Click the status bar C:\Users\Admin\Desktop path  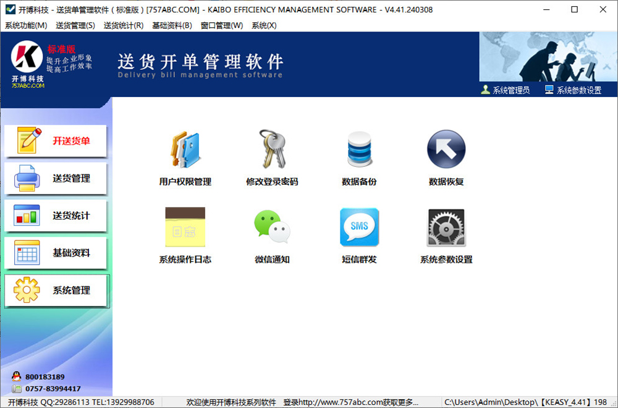click(526, 402)
